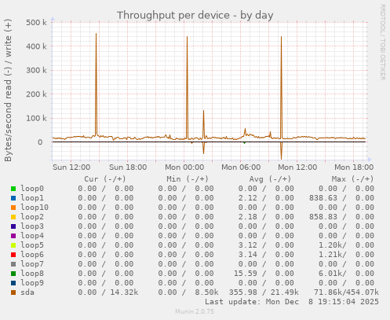Viewport: 390px width, 320px height.
Task: Click the y-axis title 'Bytes/second read (-) / write (+)'
Action: [x=8, y=90]
